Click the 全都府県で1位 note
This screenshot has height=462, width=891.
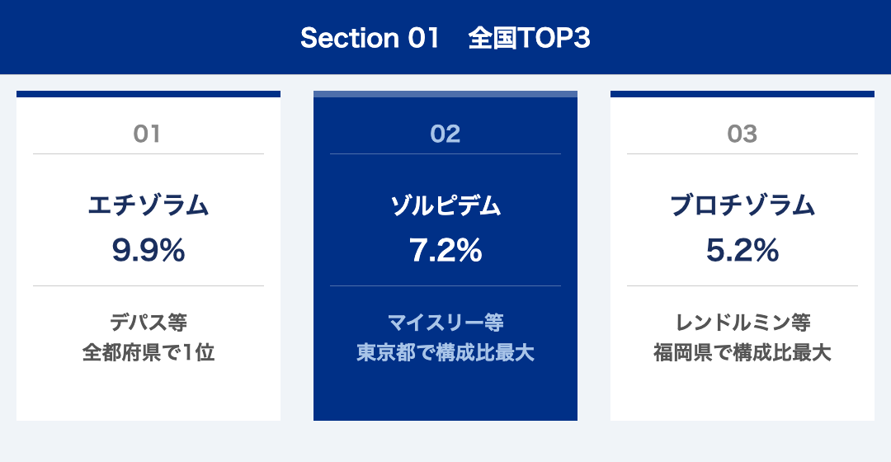point(148,352)
